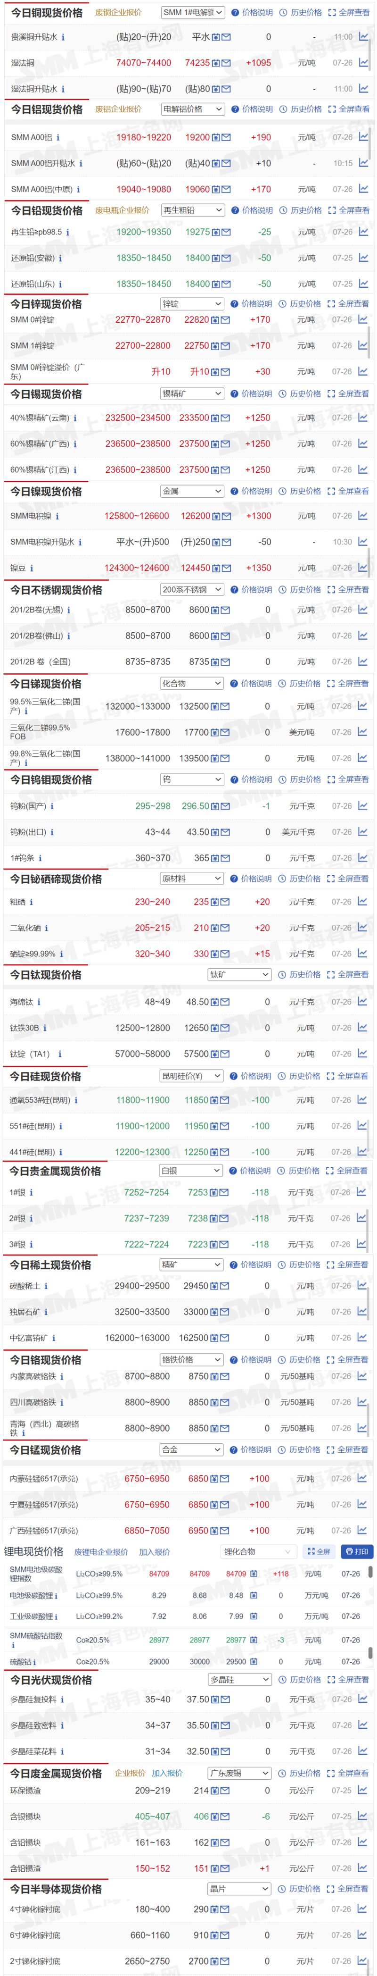Screen dimensions: 377x1976
Task: Click the 今日稀土现货价格 section heading
Action: click(x=50, y=1266)
